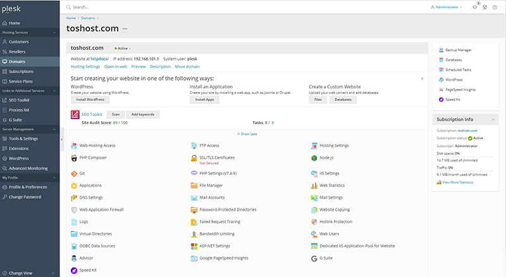The width and height of the screenshot is (506, 277).
Task: Open Node.js hexagon icon
Action: (314, 158)
